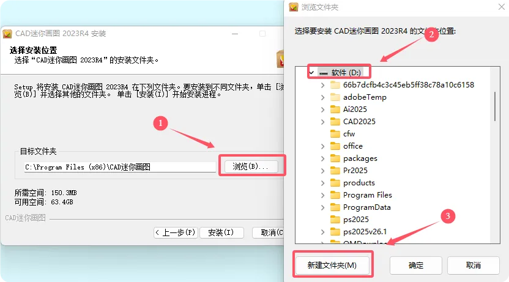This screenshot has height=282, width=509.
Task: Select the adobeTemp folder name
Action: [x=365, y=97]
